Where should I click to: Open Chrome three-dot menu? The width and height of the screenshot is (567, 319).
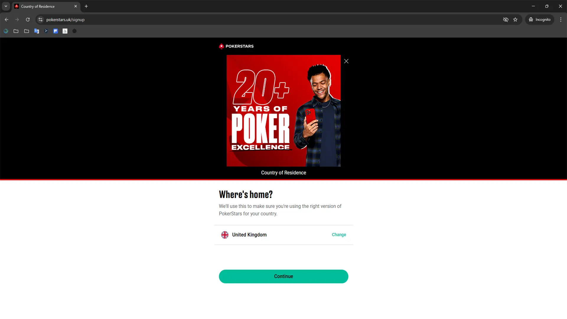(561, 19)
